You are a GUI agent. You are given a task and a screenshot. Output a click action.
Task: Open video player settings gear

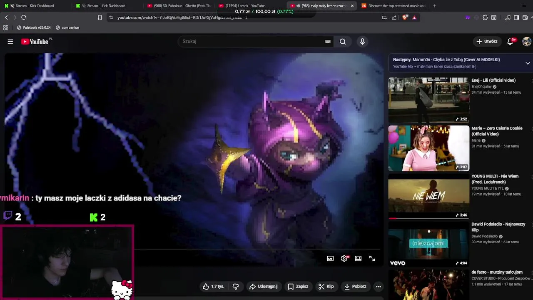(x=344, y=259)
